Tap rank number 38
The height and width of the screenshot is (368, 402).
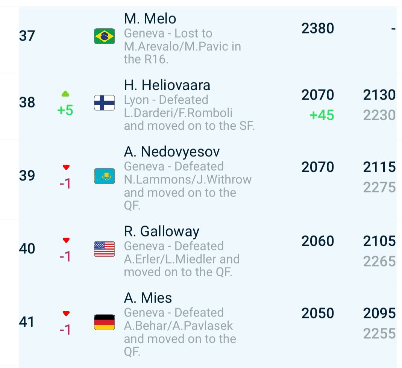click(x=27, y=103)
